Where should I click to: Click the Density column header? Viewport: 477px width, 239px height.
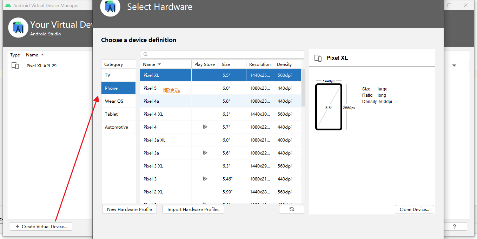pos(287,64)
